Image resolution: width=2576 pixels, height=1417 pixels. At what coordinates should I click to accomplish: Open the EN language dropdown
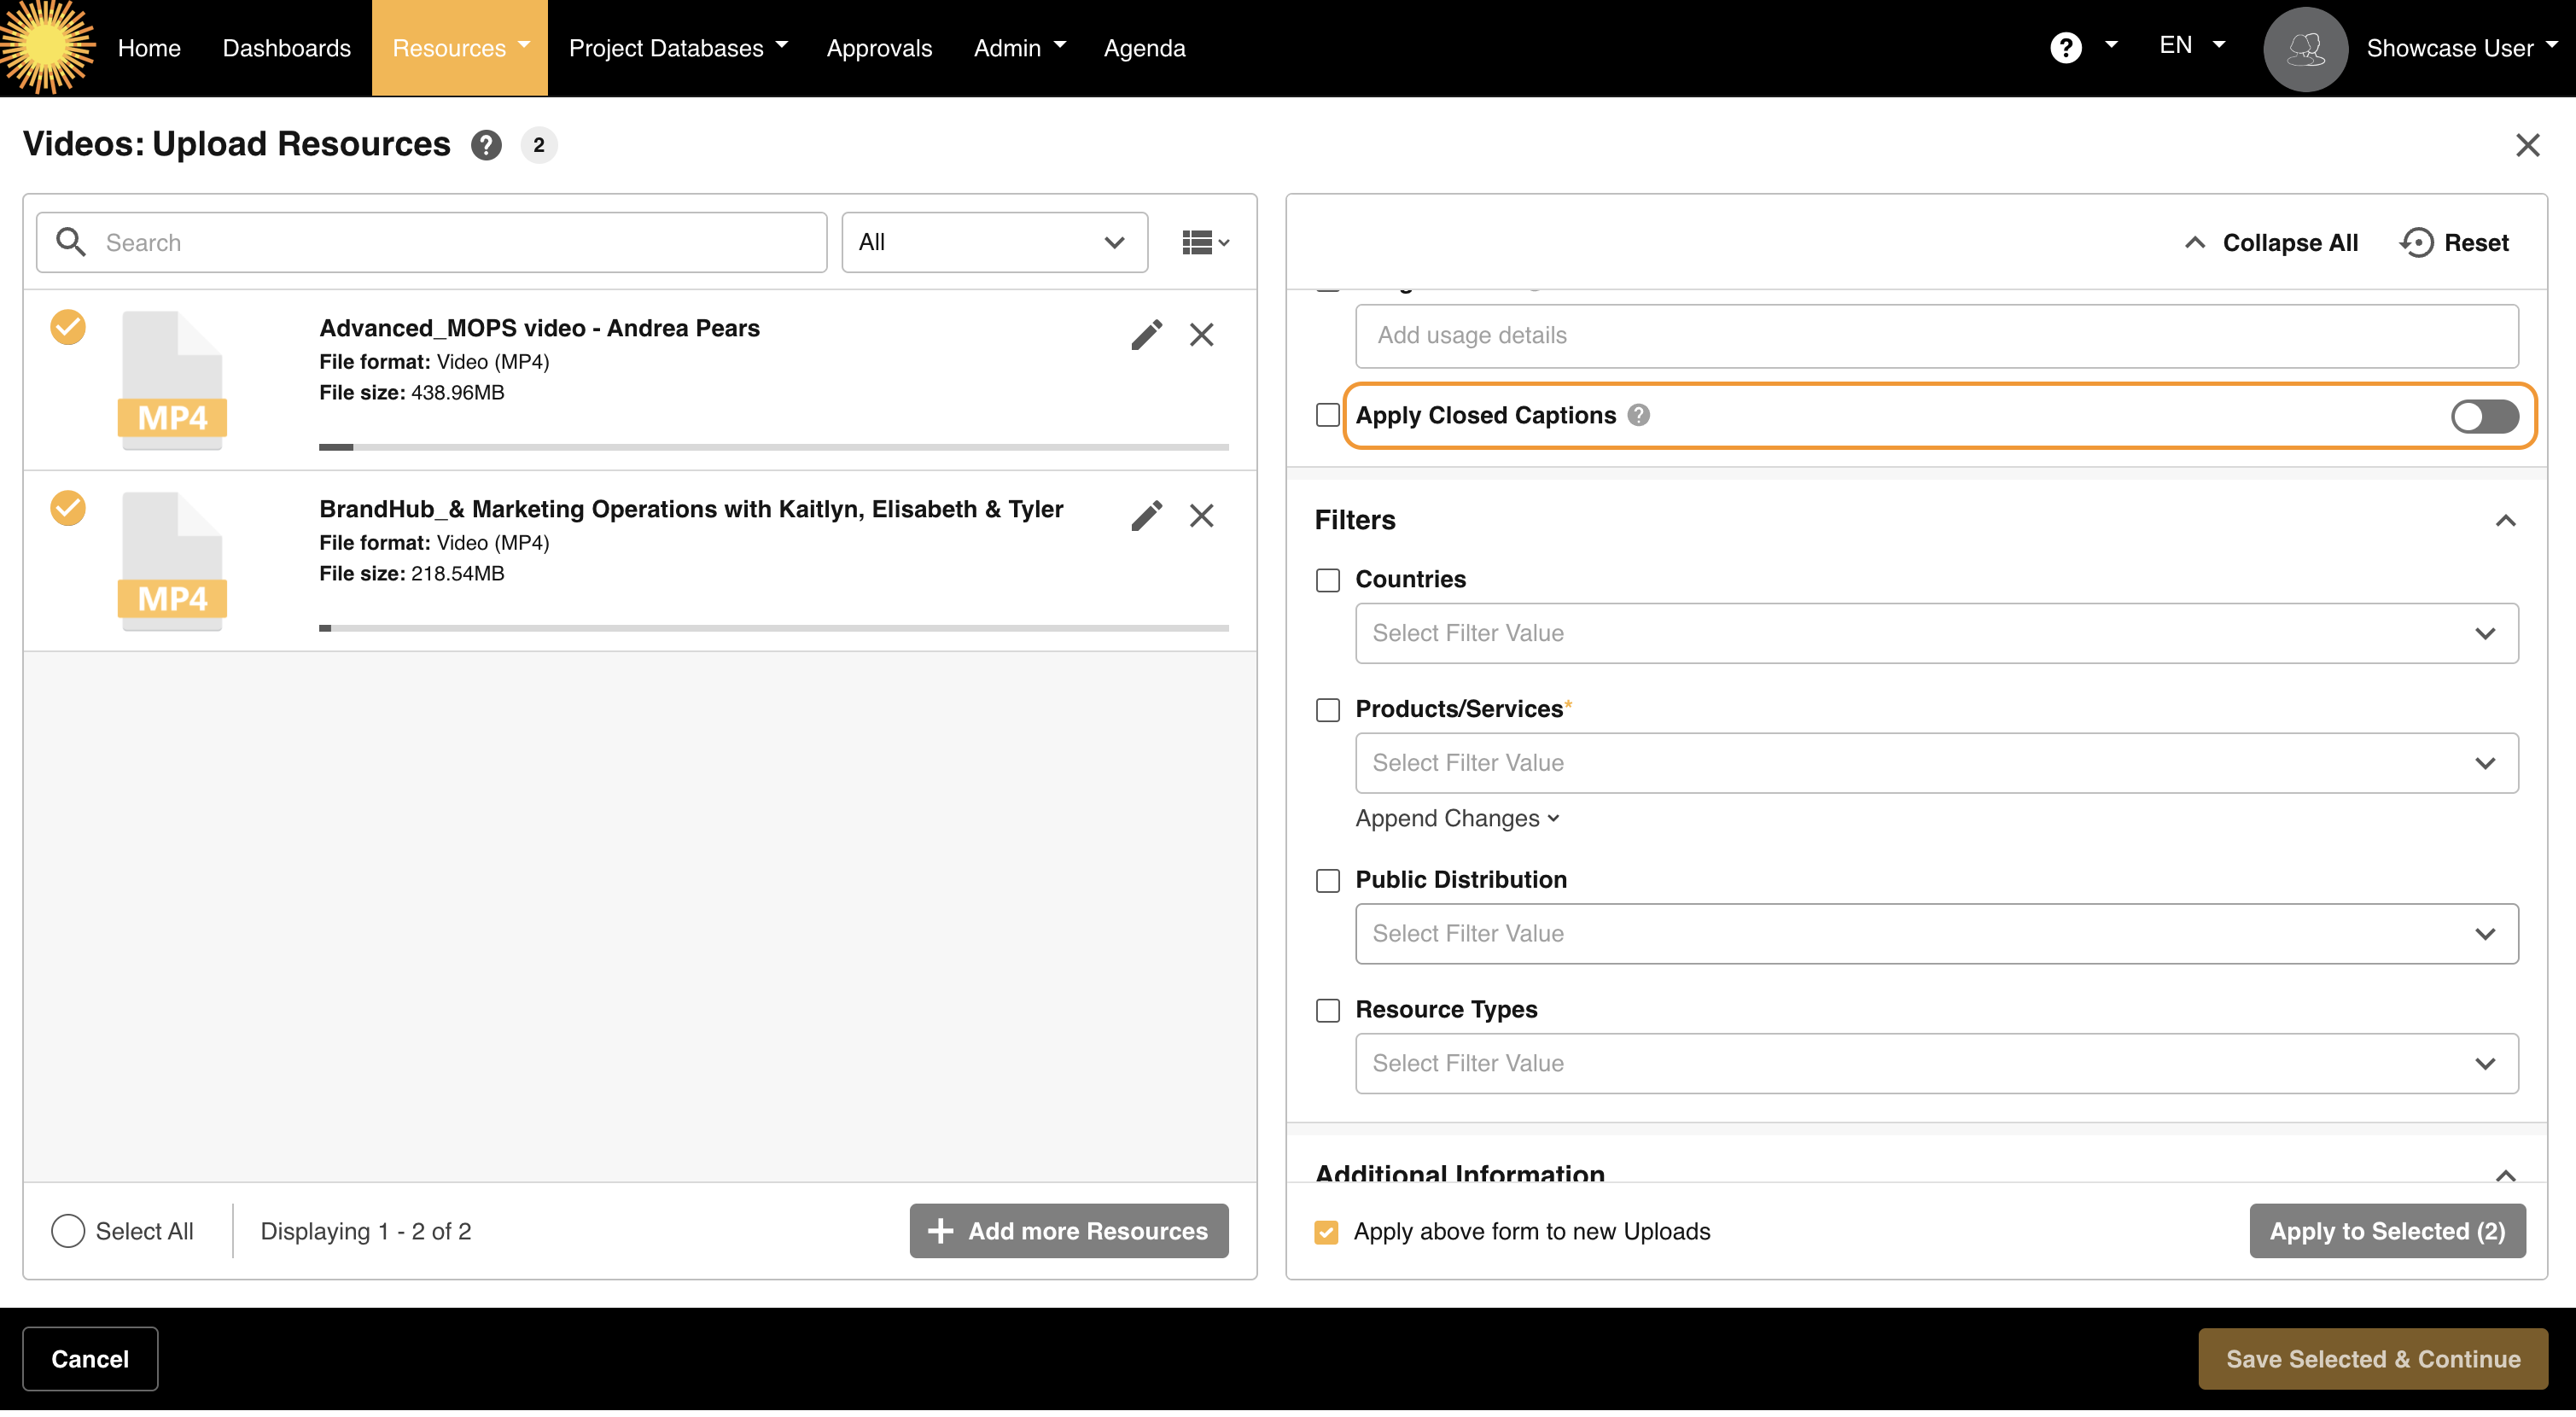tap(2191, 45)
